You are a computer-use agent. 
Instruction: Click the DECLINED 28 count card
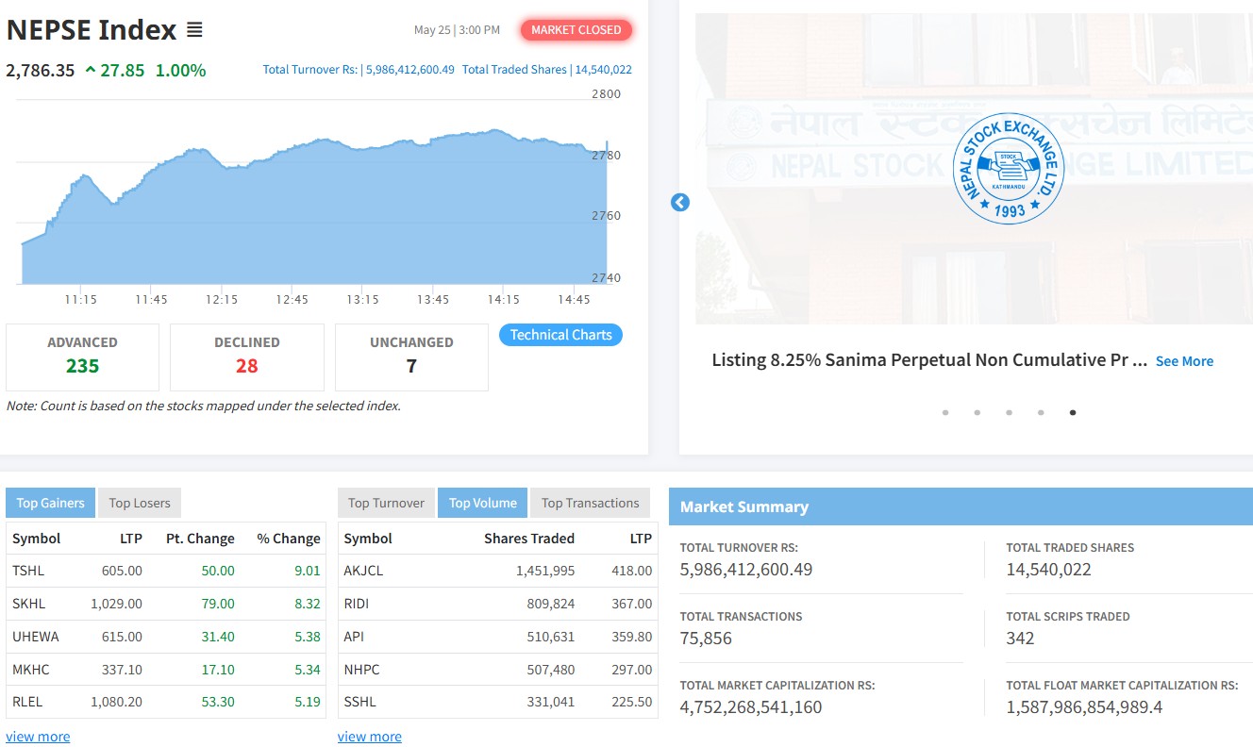click(x=247, y=357)
